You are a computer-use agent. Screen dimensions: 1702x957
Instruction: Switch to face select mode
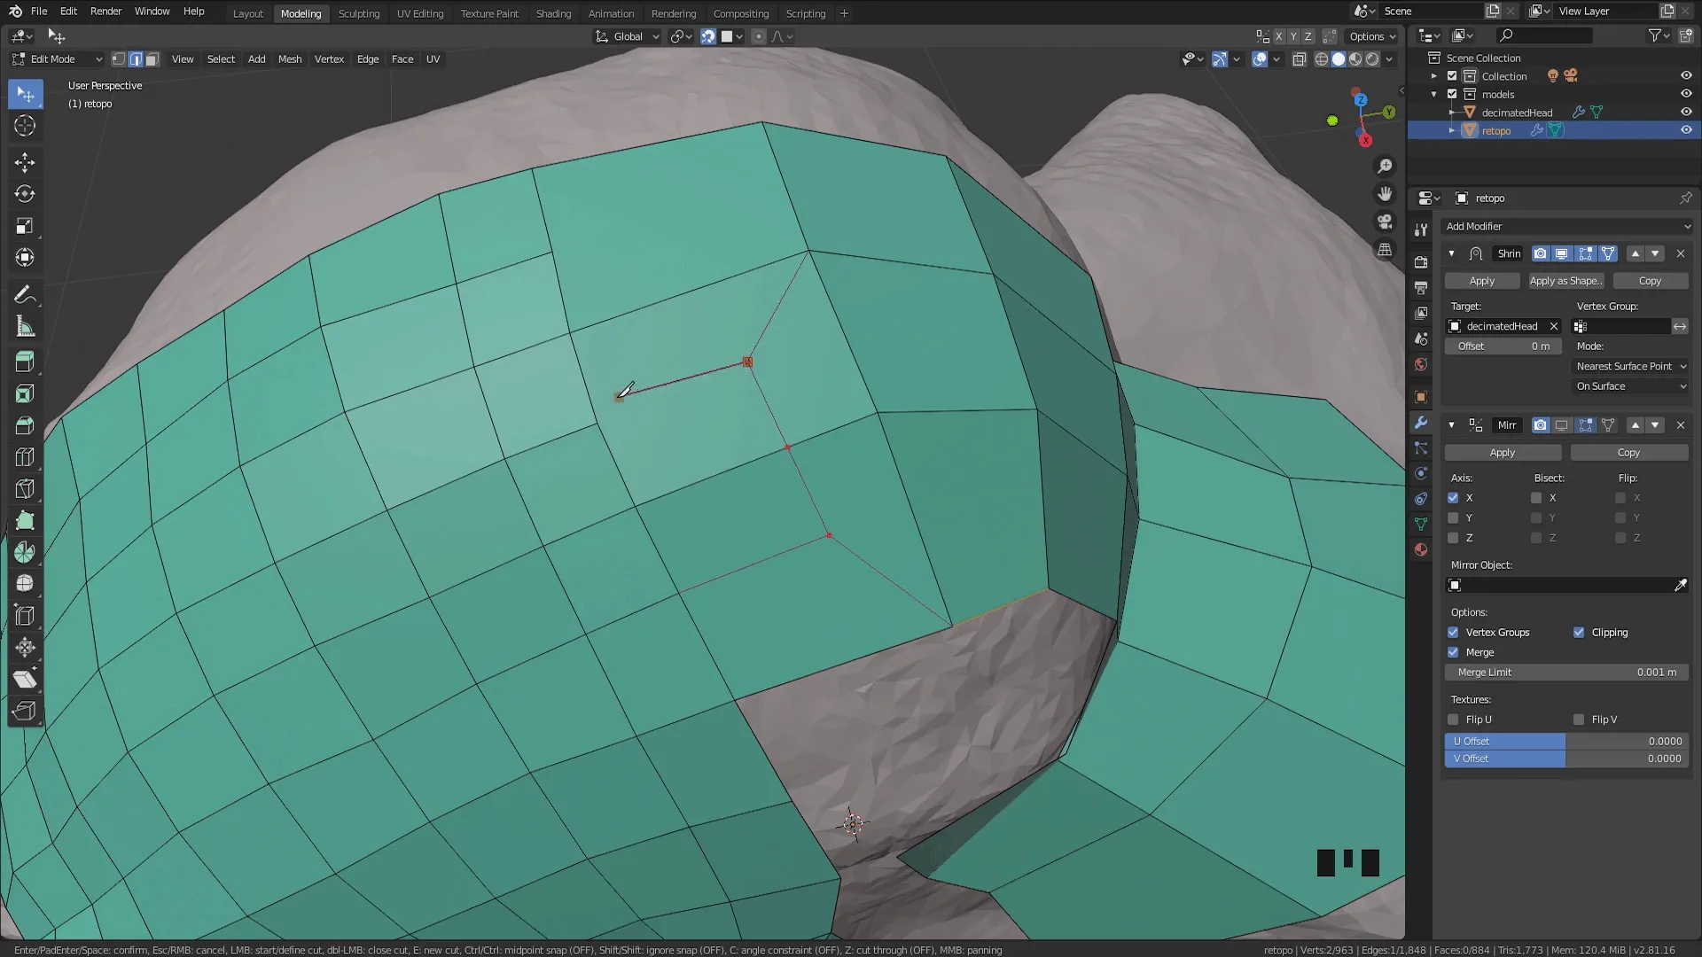[152, 59]
